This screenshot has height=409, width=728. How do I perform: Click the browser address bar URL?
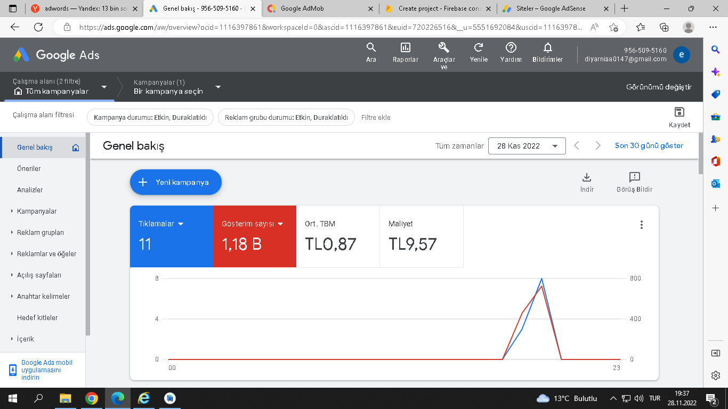(330, 27)
